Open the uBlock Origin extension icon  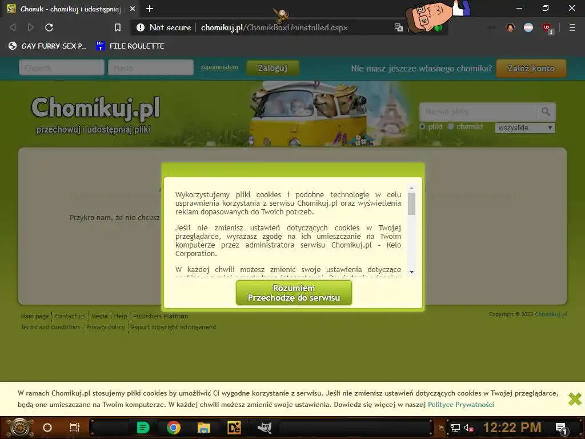[x=547, y=28]
